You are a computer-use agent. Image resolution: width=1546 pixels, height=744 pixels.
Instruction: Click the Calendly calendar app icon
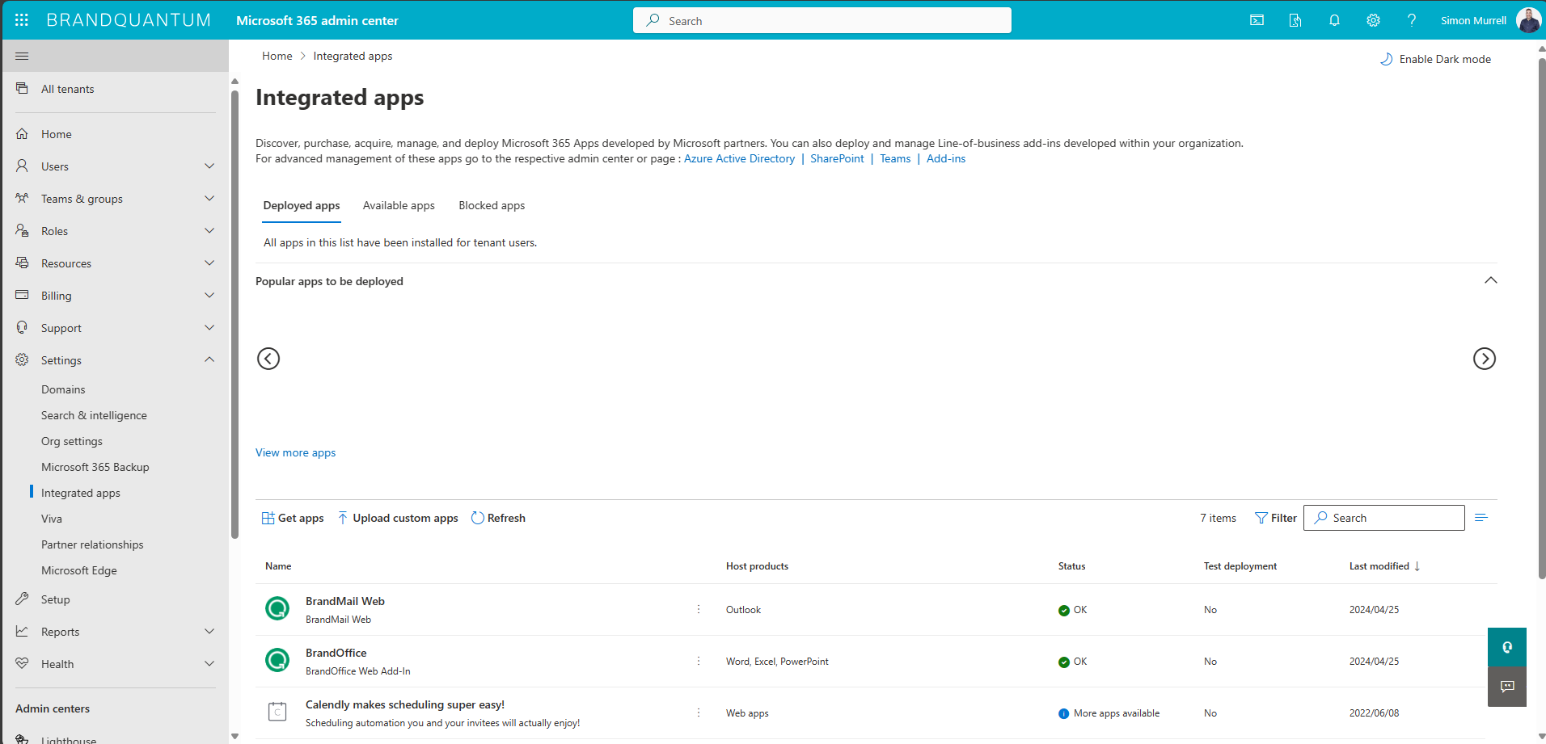coord(277,712)
